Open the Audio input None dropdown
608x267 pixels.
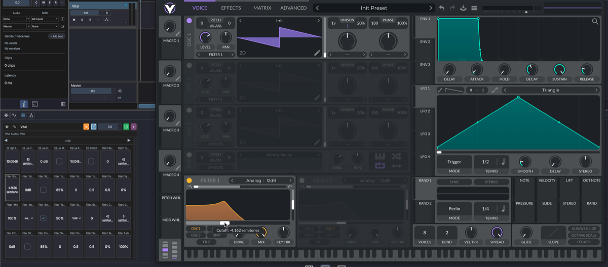point(16,19)
